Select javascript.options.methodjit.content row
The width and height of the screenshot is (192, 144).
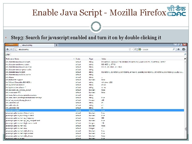pyautogui.click(x=95, y=133)
